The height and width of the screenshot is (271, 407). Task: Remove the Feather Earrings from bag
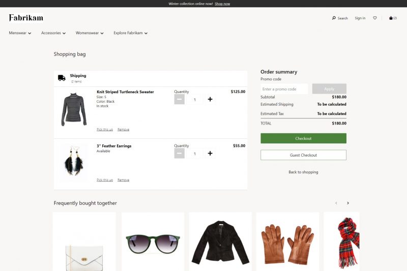pos(123,180)
